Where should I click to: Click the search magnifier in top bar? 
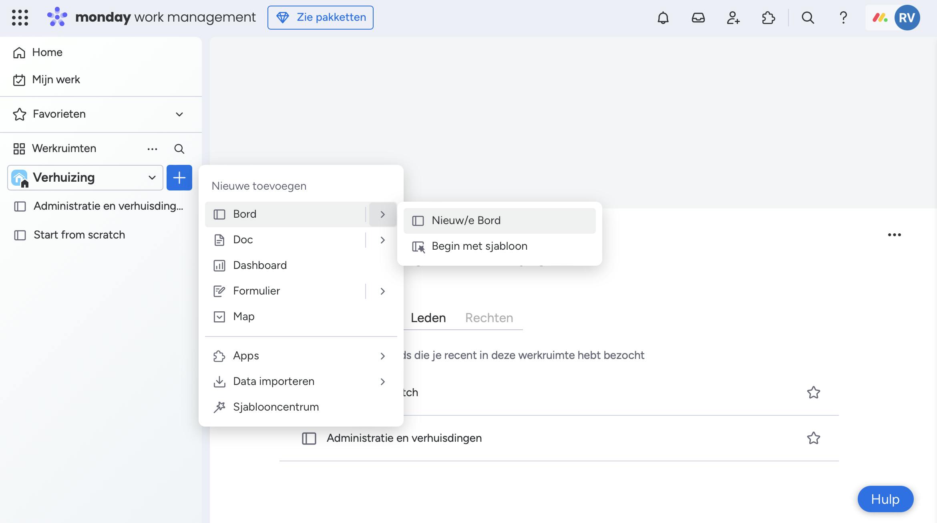pos(808,18)
